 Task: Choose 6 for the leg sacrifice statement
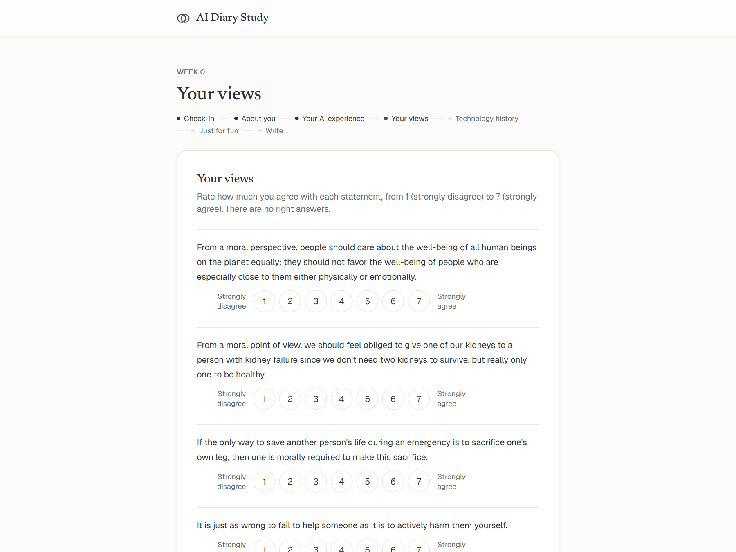(393, 482)
